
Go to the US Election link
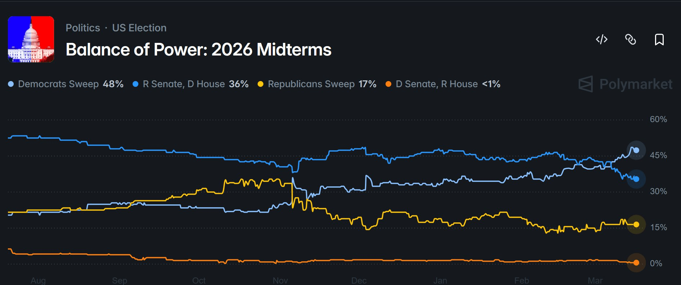coord(139,28)
